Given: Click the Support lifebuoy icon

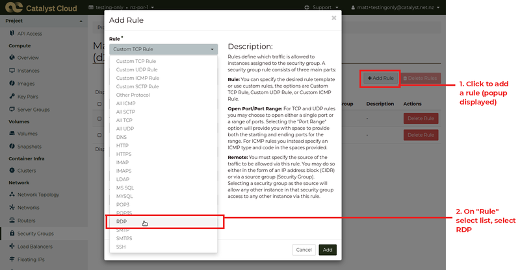Looking at the screenshot, I should [x=307, y=7].
